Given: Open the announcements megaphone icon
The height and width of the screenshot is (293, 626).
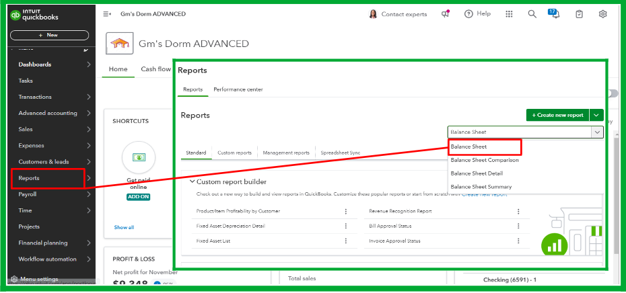Looking at the screenshot, I should pyautogui.click(x=446, y=14).
